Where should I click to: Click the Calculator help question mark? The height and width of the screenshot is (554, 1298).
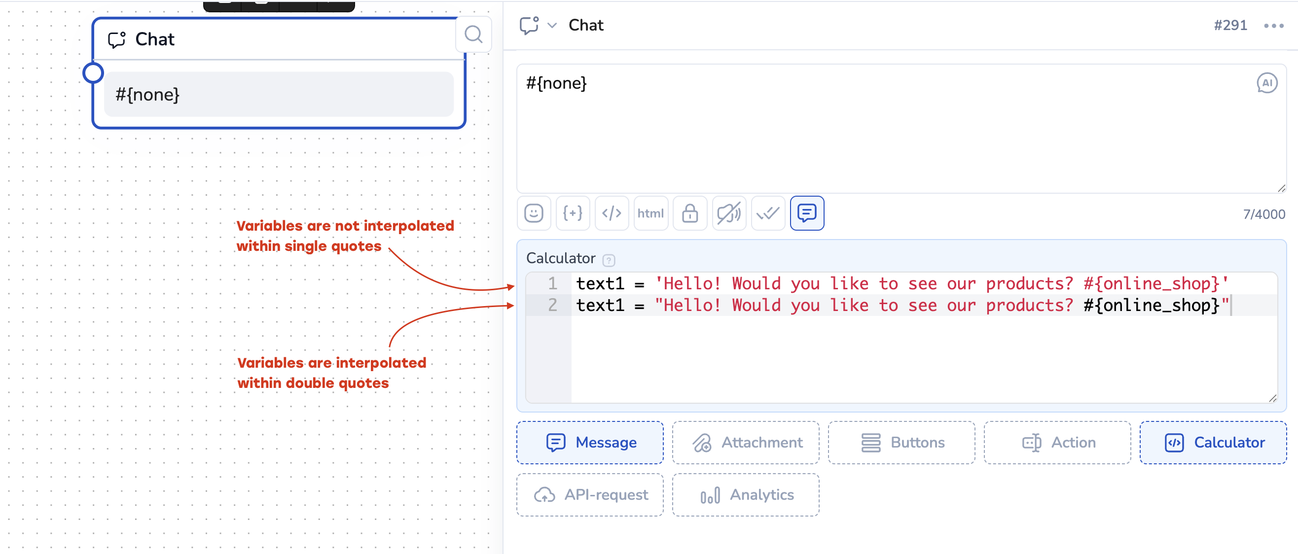609,260
